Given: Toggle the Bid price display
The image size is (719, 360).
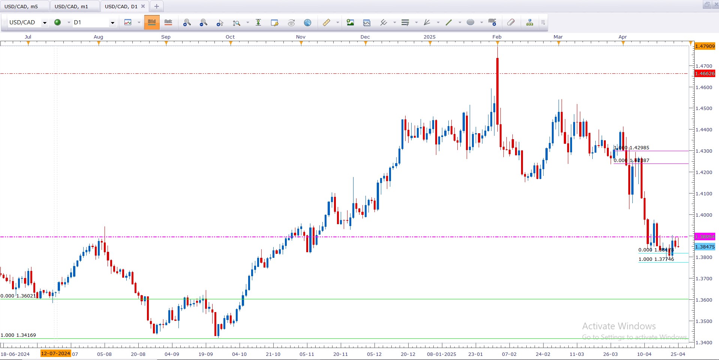Looking at the screenshot, I should [x=152, y=22].
